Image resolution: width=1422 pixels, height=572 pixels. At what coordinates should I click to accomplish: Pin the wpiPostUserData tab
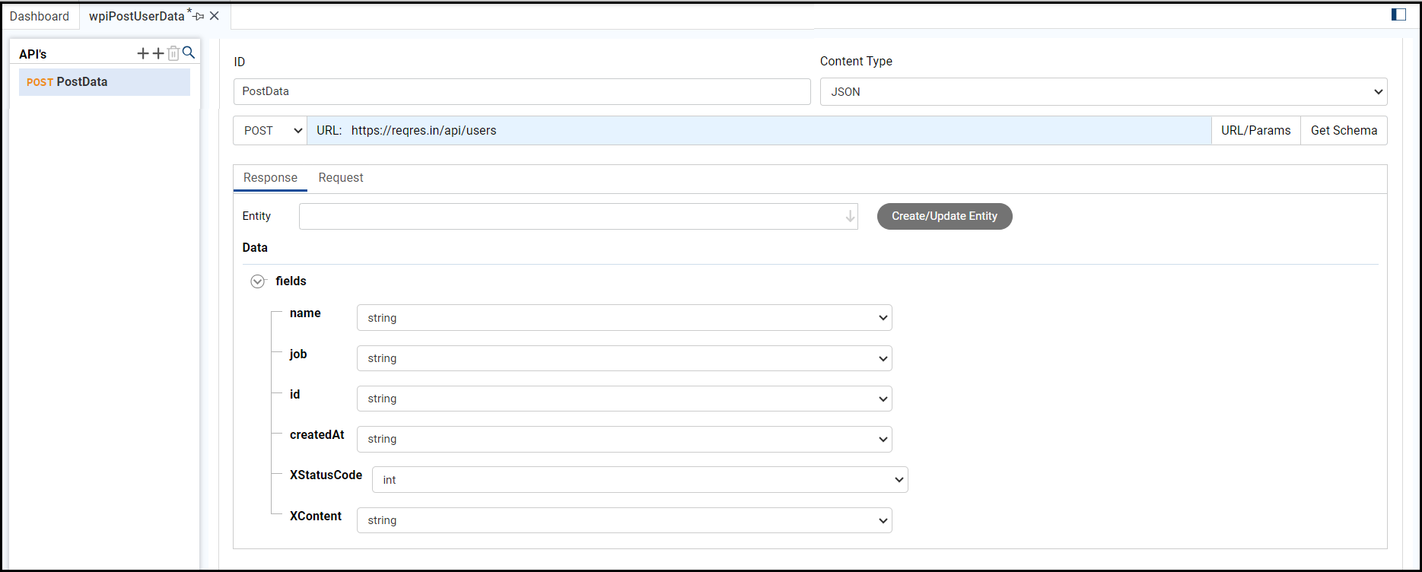coord(199,16)
